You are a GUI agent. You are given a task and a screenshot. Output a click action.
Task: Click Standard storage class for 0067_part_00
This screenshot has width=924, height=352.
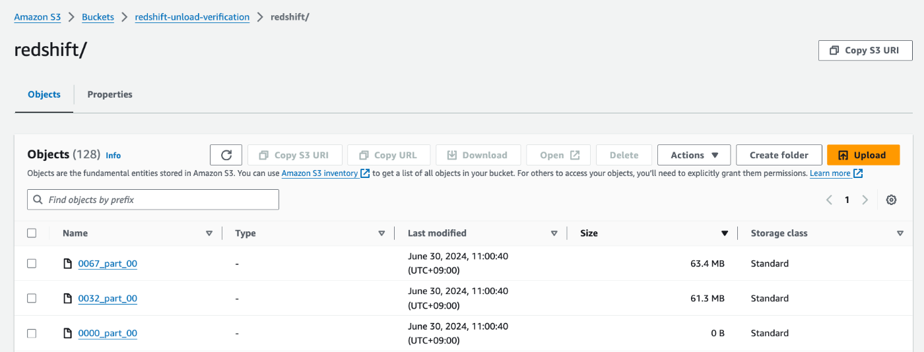[770, 264]
